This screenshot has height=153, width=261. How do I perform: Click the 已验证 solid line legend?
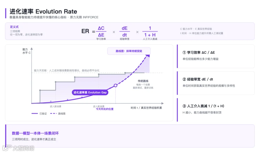[x=39, y=113]
